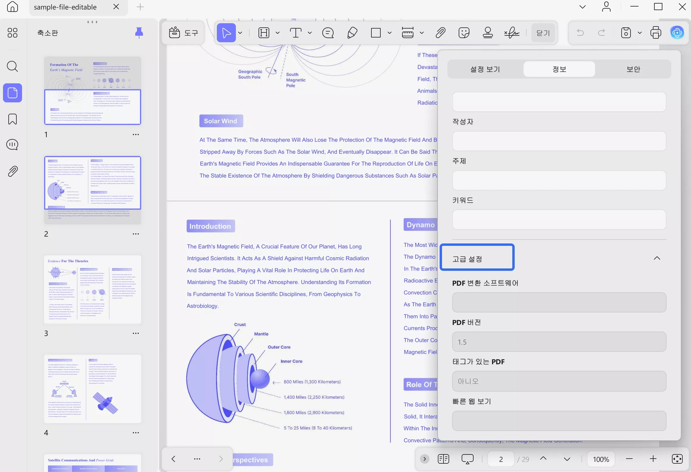Click the zoom in plus button
Screen dimensions: 691x472
click(x=653, y=459)
